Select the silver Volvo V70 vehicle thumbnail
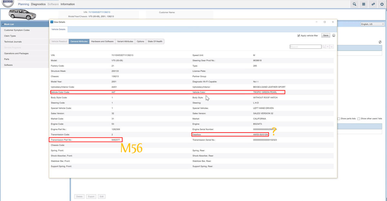Viewport: 387px width, 201px height. [x=22, y=15]
